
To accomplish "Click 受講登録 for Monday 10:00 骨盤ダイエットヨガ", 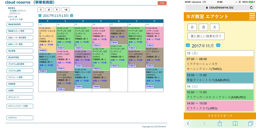I will 43,71.
